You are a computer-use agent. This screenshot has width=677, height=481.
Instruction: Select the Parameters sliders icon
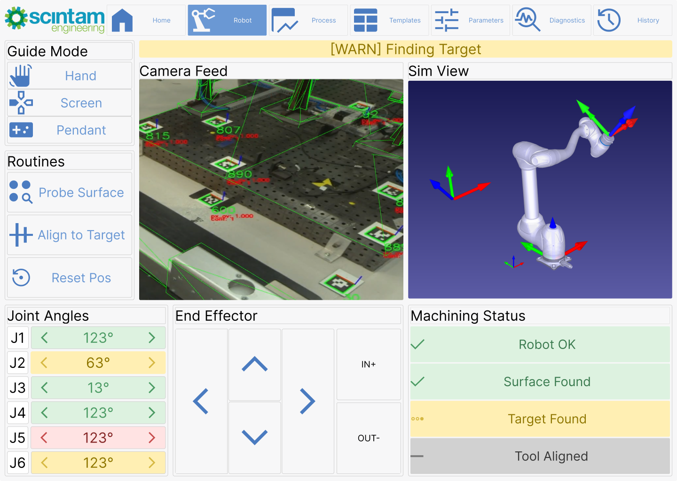[x=447, y=21]
